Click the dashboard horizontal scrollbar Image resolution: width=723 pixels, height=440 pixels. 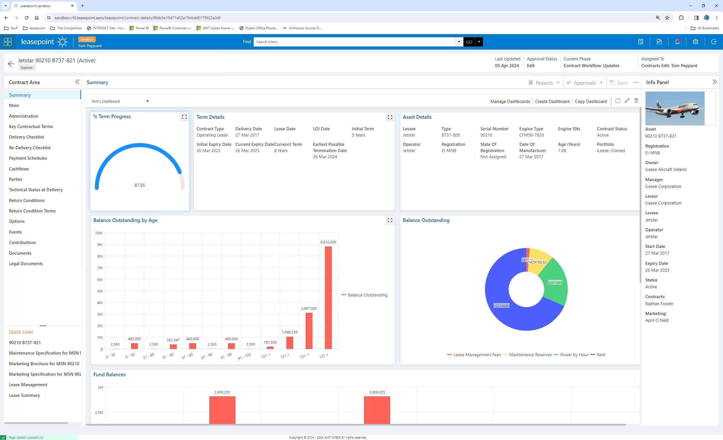pos(356,424)
